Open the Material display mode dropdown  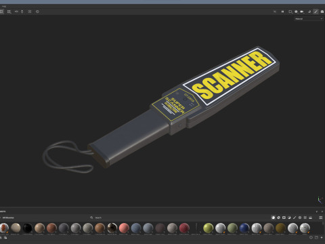[309, 19]
